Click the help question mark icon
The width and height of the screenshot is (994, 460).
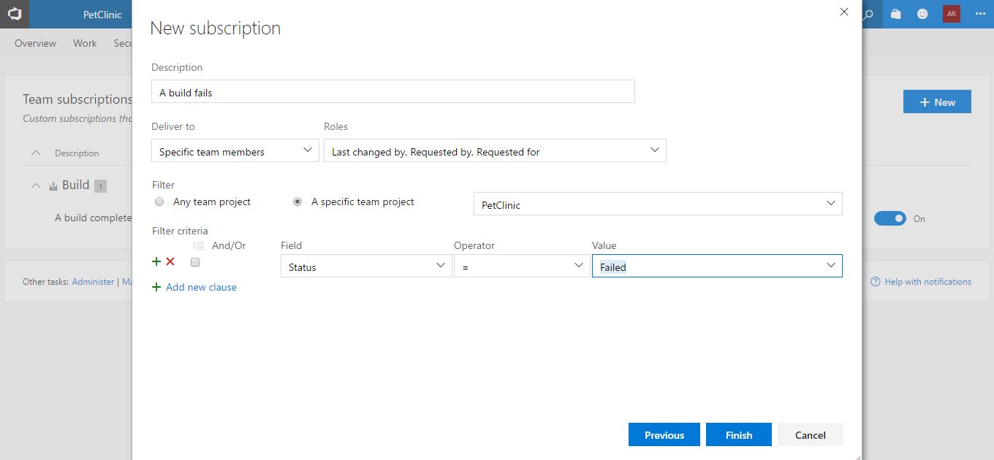click(875, 282)
